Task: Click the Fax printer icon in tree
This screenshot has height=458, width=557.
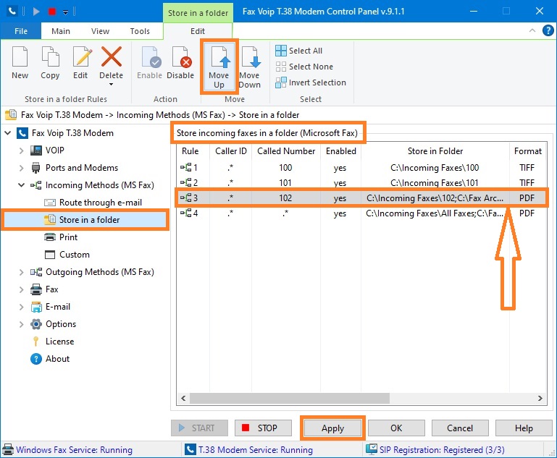Action: click(x=36, y=289)
